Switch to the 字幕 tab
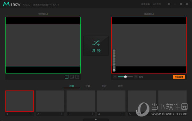Image resolution: width=192 pixels, height=121 pixels. [88, 86]
